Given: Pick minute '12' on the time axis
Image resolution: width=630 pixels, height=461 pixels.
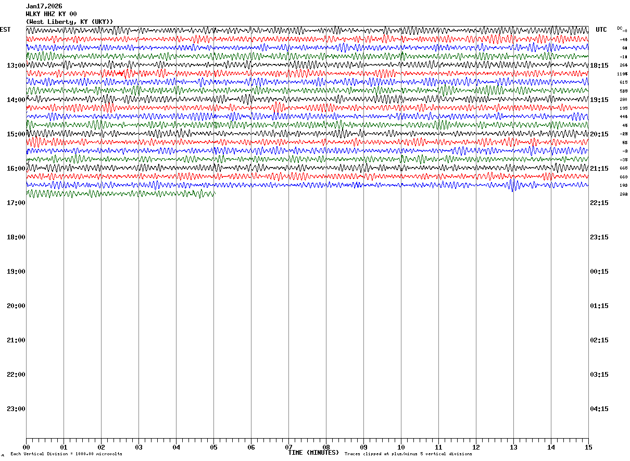Looking at the screenshot, I should coord(476,447).
